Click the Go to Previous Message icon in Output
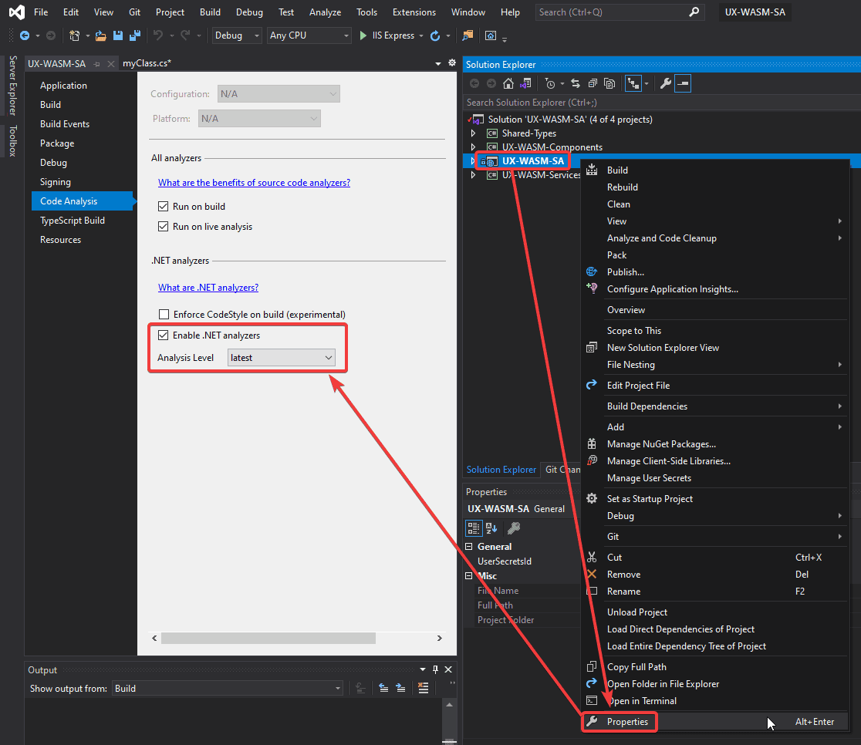 coord(383,689)
